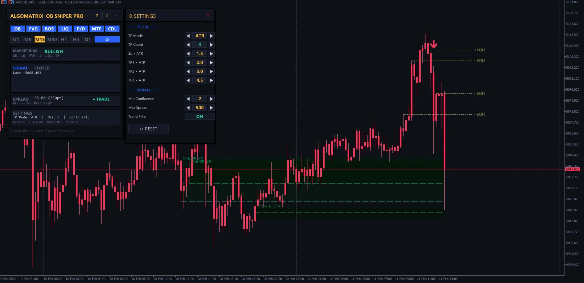Image resolution: width=584 pixels, height=283 pixels.
Task: Click the Conf: 2/15 settings summary
Action: pos(79,117)
